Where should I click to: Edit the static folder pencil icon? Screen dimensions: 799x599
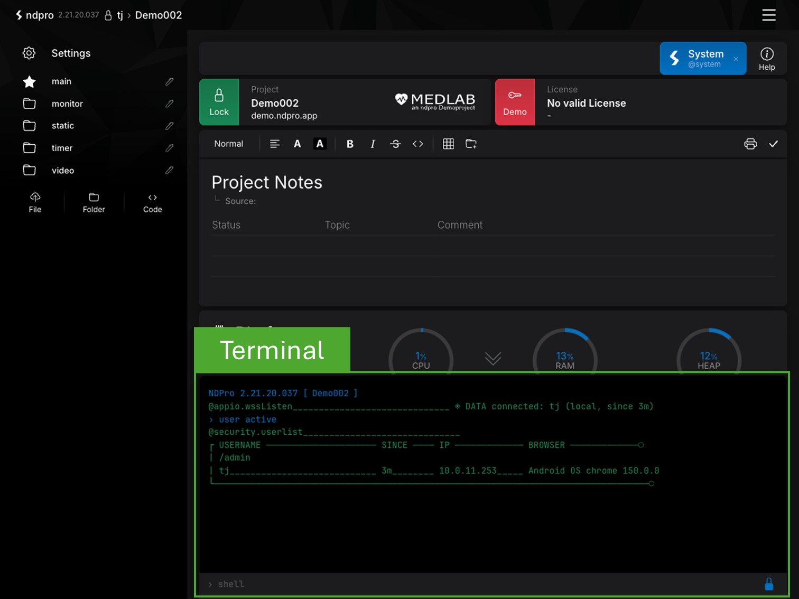169,126
